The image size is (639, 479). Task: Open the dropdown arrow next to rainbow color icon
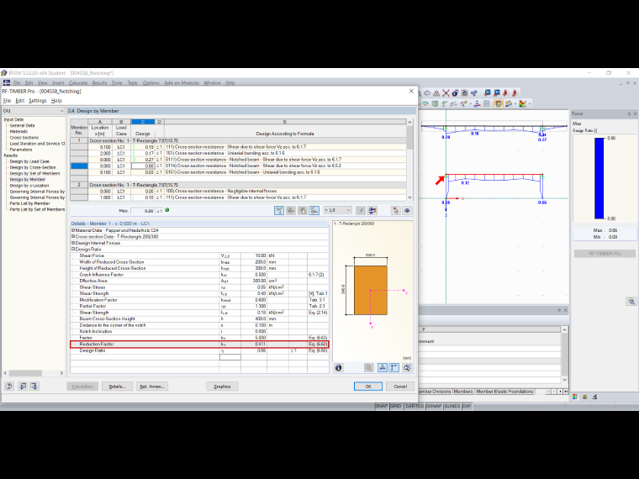530,104
